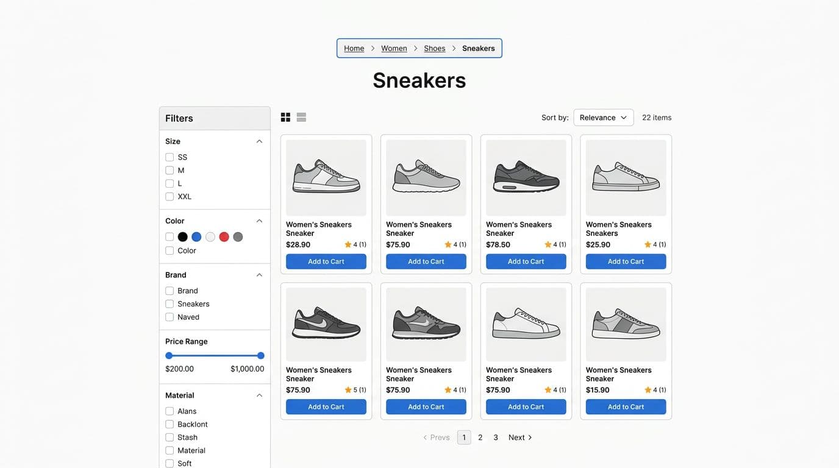
Task: Enable the Naved brand checkbox
Action: [x=170, y=317]
